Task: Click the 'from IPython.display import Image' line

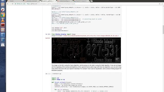Action: (64, 34)
